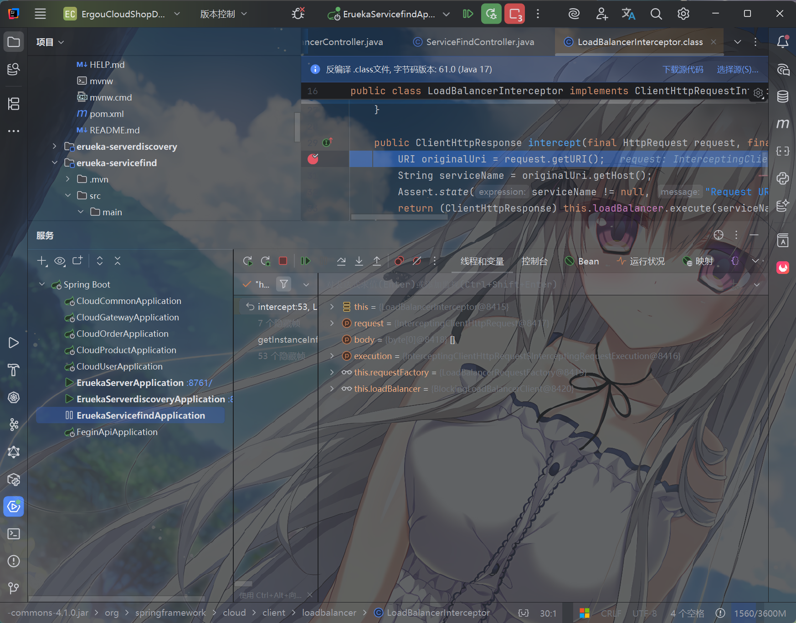
Task: Open the Project tool window folder icon
Action: [x=14, y=42]
